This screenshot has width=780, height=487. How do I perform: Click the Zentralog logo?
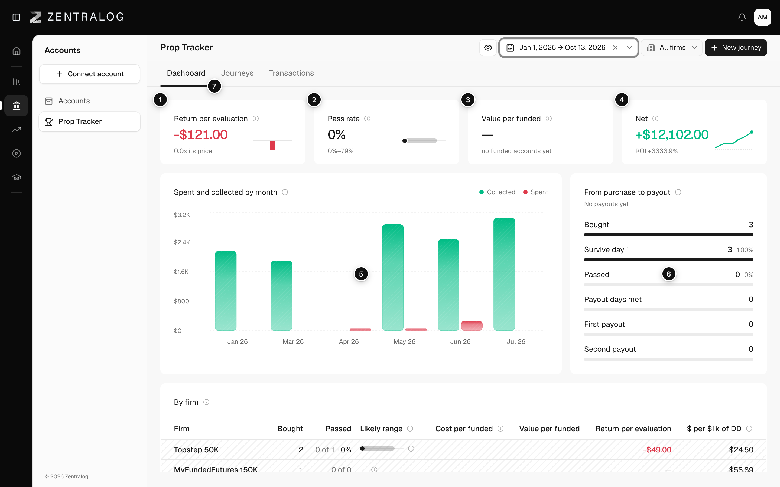point(77,17)
